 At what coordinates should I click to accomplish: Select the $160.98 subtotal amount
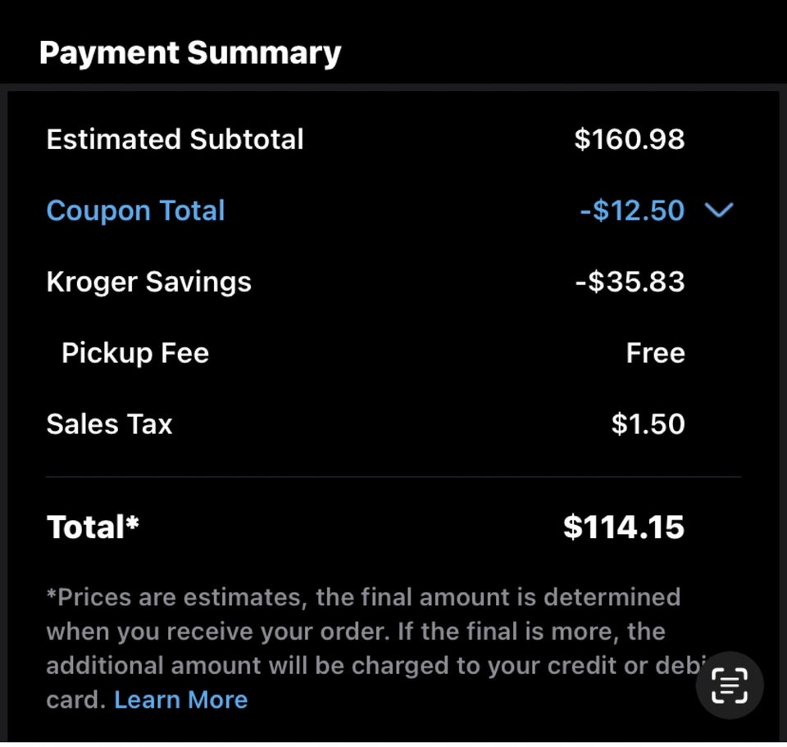(x=629, y=139)
